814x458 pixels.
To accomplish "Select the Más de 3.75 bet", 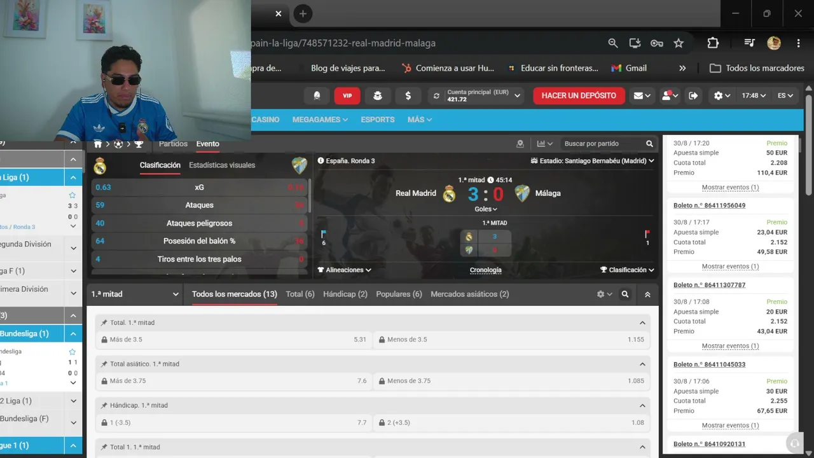I will (x=234, y=381).
